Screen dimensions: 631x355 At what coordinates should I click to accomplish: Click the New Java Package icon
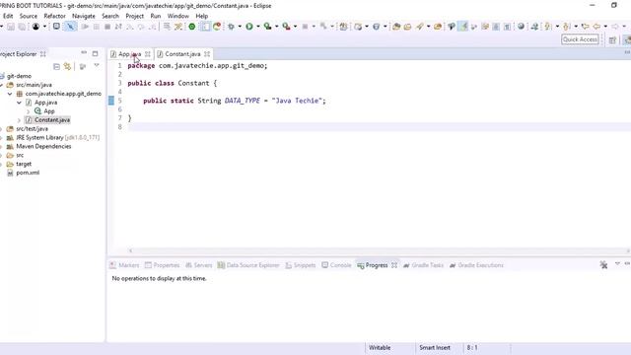pos(343,27)
